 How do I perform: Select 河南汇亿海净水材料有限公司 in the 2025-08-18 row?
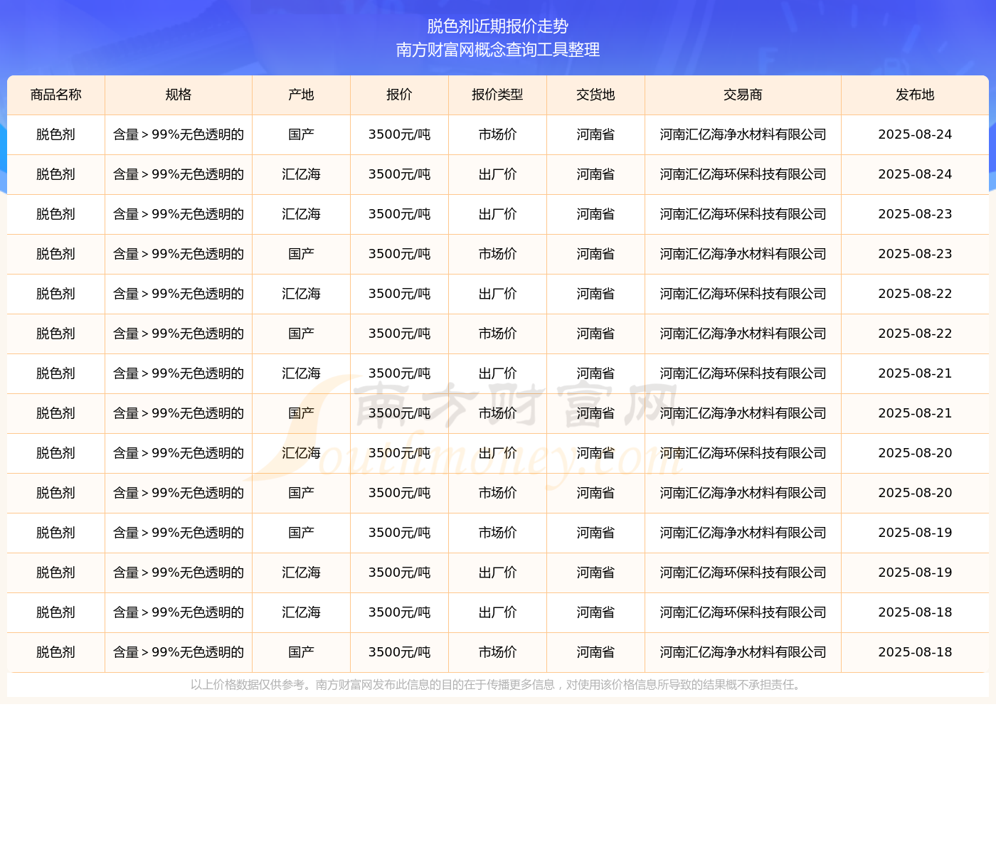743,652
